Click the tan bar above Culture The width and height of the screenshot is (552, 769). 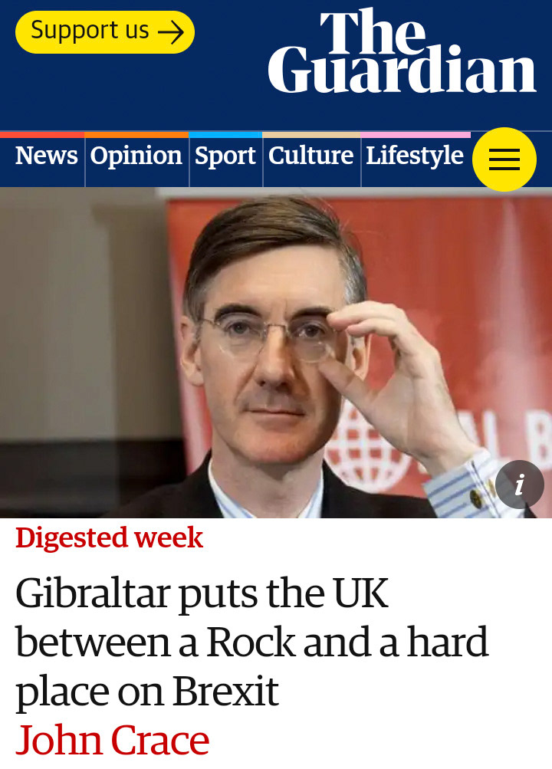pos(311,135)
